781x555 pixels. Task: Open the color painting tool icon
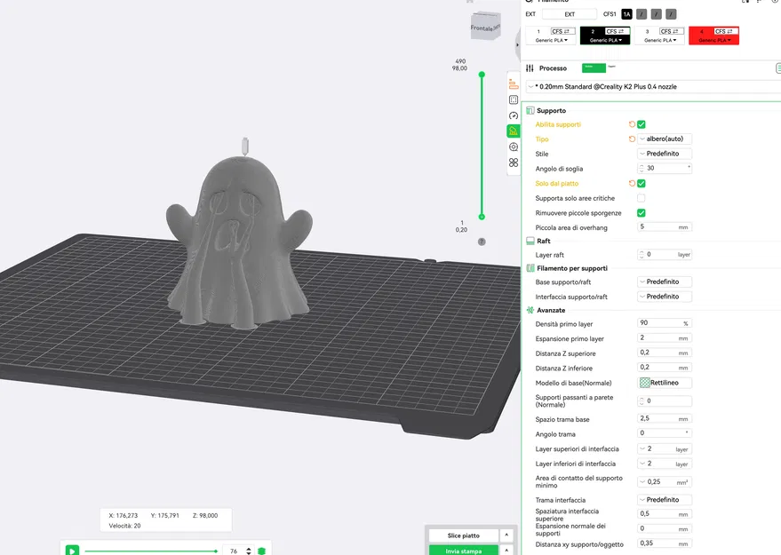point(513,163)
